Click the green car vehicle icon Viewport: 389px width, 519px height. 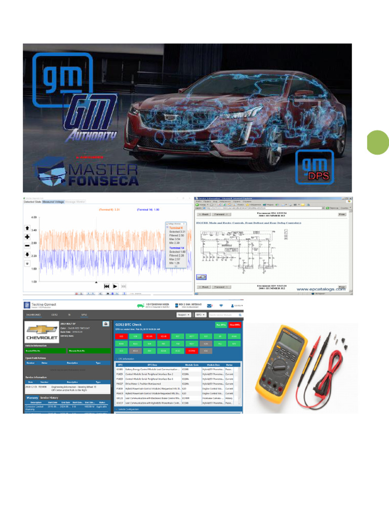click(141, 306)
